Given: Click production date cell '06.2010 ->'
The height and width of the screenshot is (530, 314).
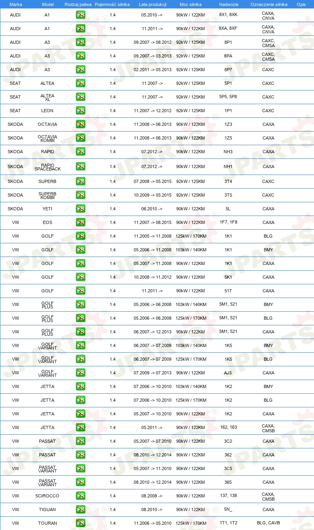Looking at the screenshot, I should coord(152,209).
